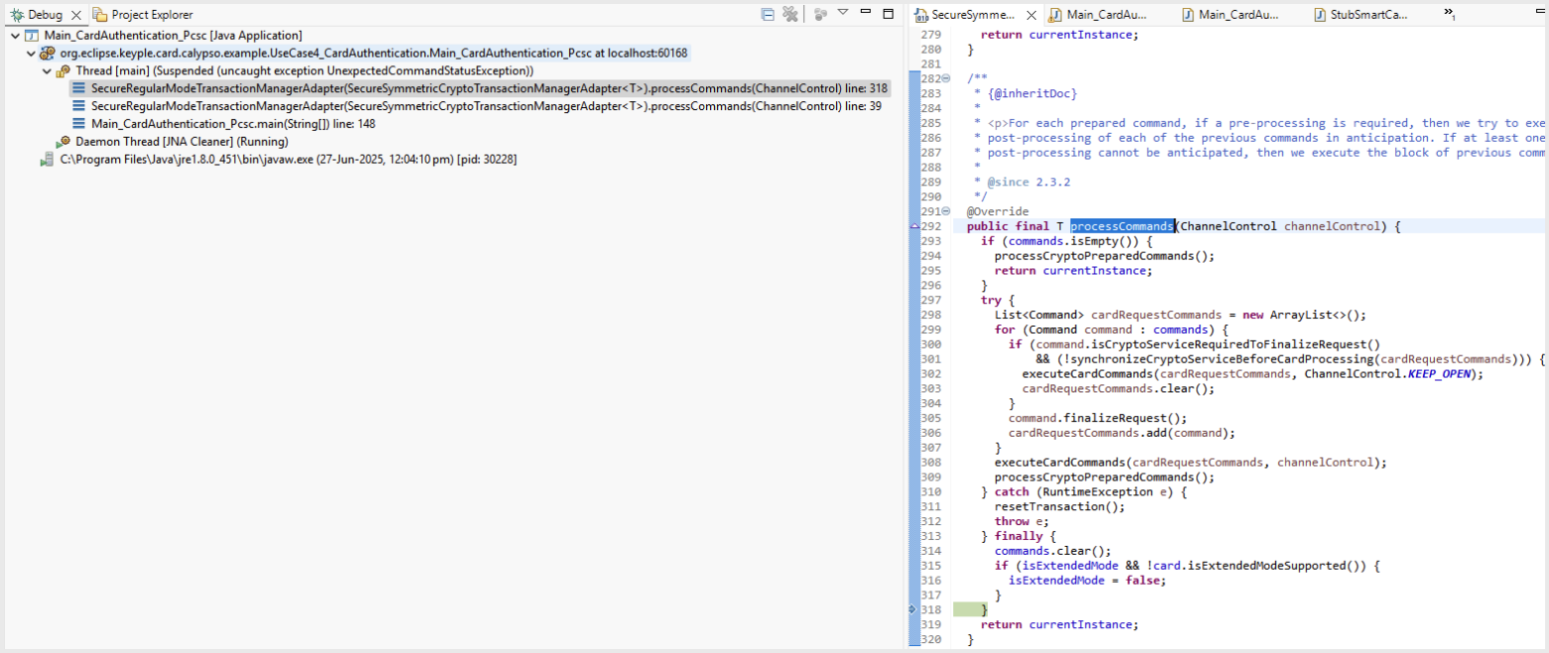Click 'resetTransaction();' on line 311
Viewport: 1549px width, 653px height.
[1060, 506]
